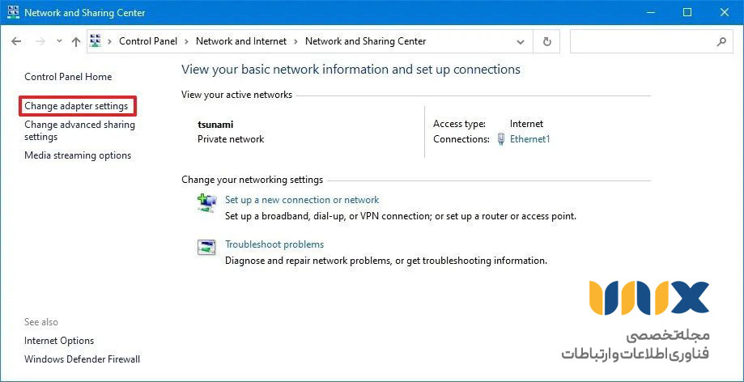Click the Ethernet1 connection link
This screenshot has width=744, height=382.
point(529,139)
